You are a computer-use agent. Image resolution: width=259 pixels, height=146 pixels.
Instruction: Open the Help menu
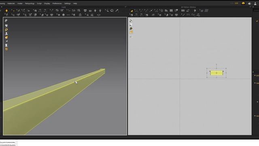75,4
